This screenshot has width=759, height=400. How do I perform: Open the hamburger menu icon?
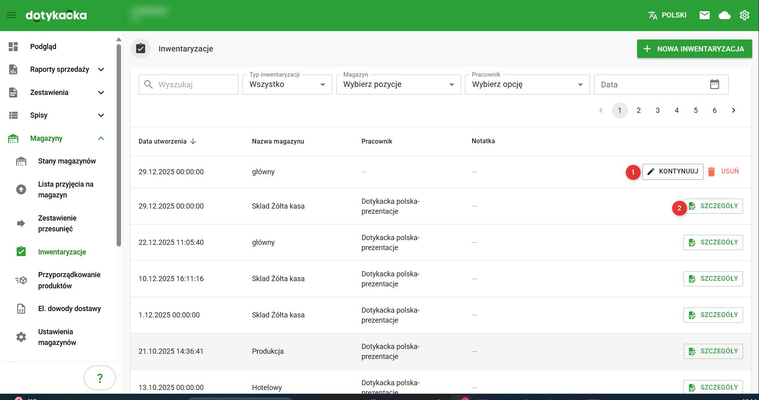[11, 15]
